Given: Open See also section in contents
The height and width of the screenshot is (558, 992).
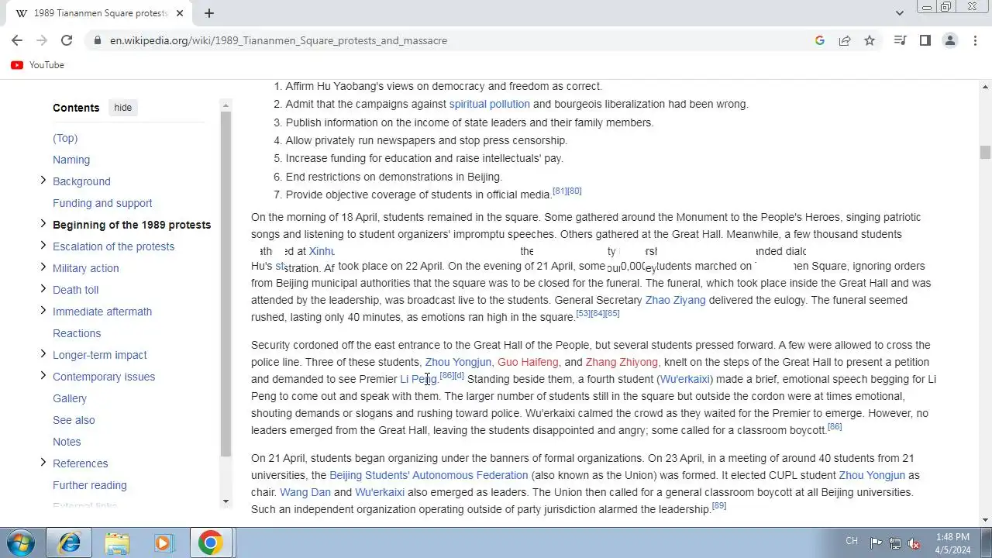Looking at the screenshot, I should click(74, 420).
